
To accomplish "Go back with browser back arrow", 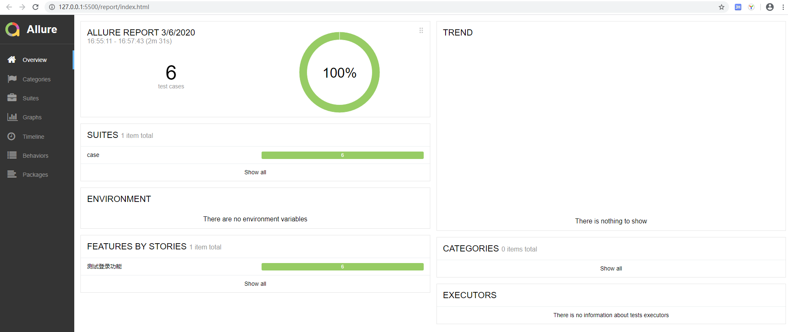I will (9, 7).
